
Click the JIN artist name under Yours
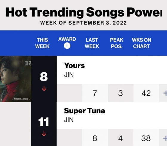[69, 74]
